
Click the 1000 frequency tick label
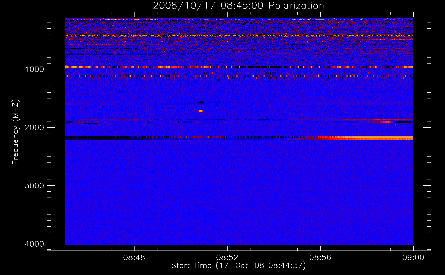point(34,69)
